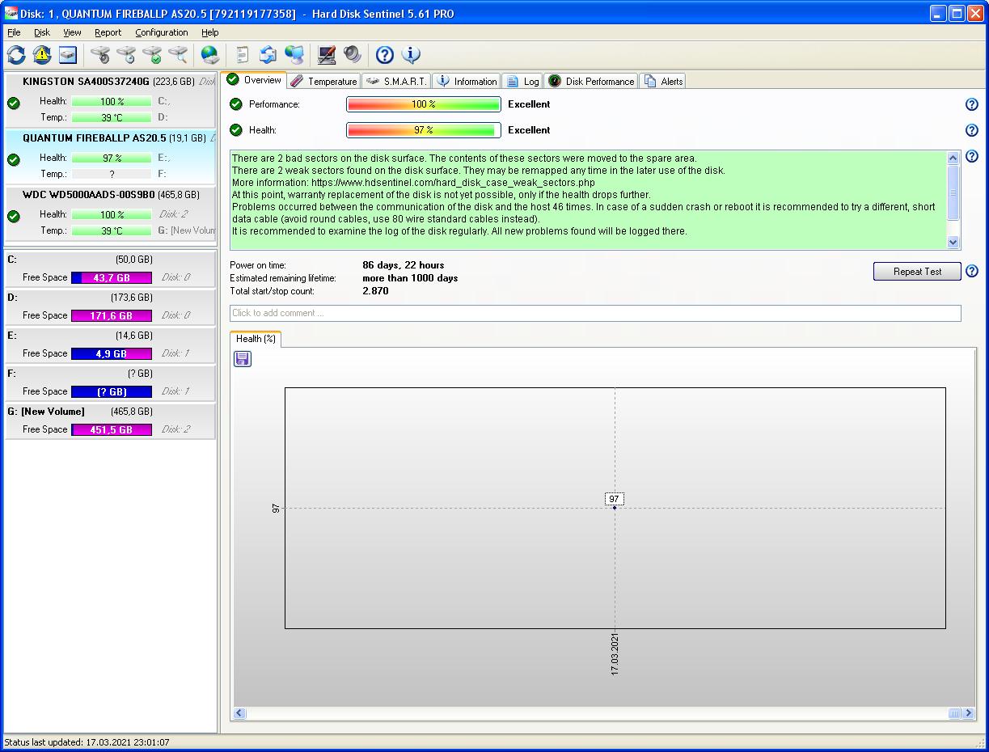Open the Help menu
The image size is (989, 752).
[x=210, y=32]
